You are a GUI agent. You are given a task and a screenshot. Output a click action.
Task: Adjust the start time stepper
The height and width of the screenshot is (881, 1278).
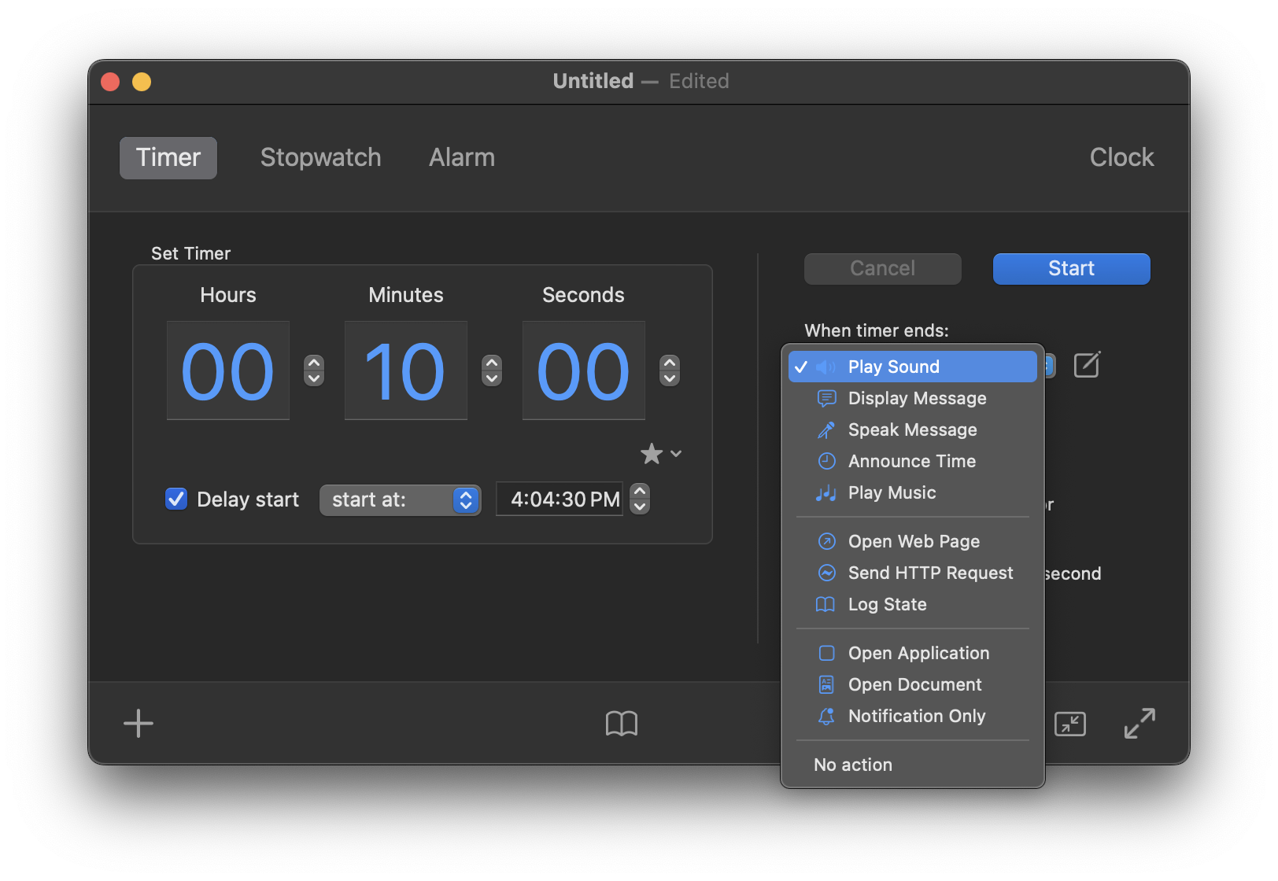coord(641,499)
